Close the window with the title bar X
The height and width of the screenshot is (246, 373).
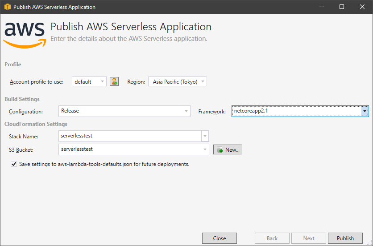pyautogui.click(x=362, y=7)
